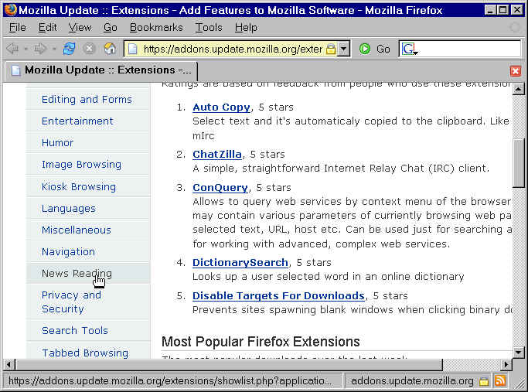Click the Go button label
Viewport: 528px width, 392px height.
[x=383, y=49]
